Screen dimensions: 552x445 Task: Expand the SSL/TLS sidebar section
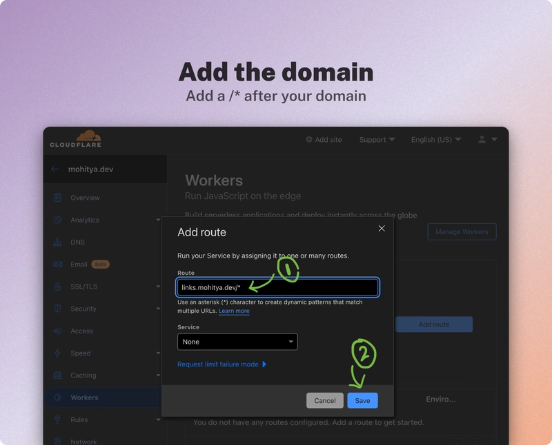point(158,287)
